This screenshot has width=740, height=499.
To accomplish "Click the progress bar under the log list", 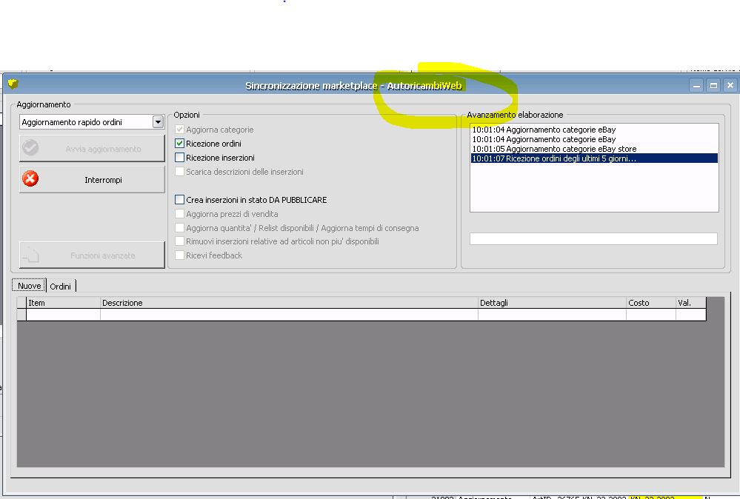I will coord(593,238).
